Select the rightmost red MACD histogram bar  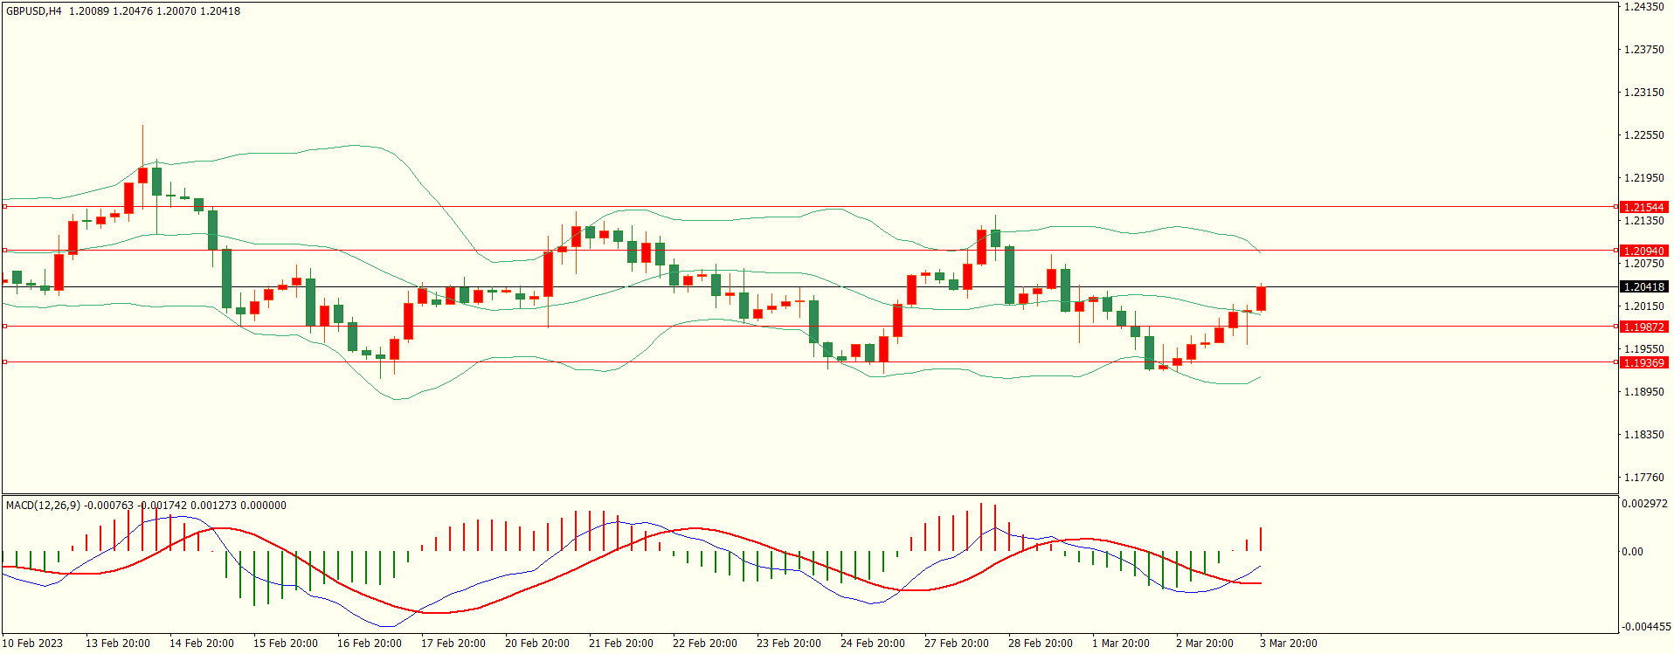coord(1261,539)
